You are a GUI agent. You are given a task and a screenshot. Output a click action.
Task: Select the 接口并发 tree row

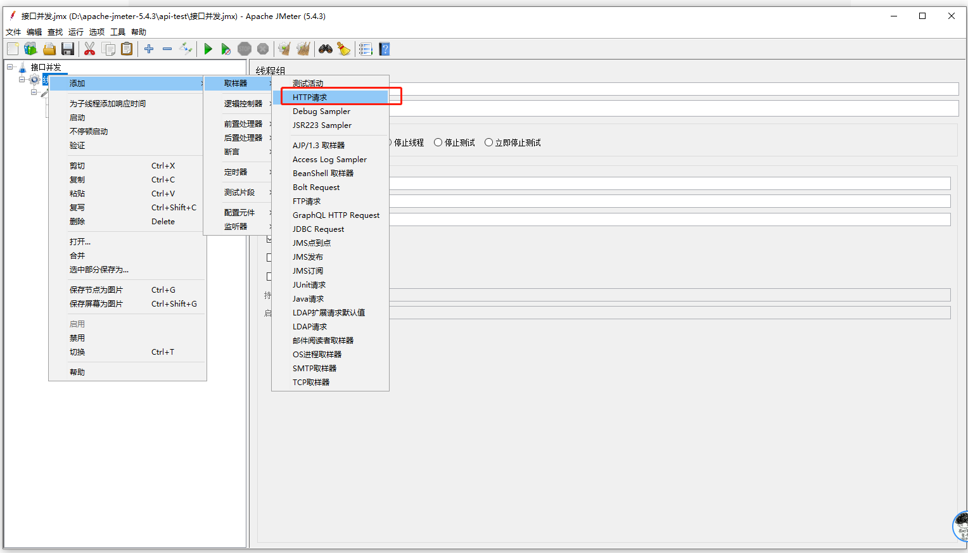click(46, 67)
